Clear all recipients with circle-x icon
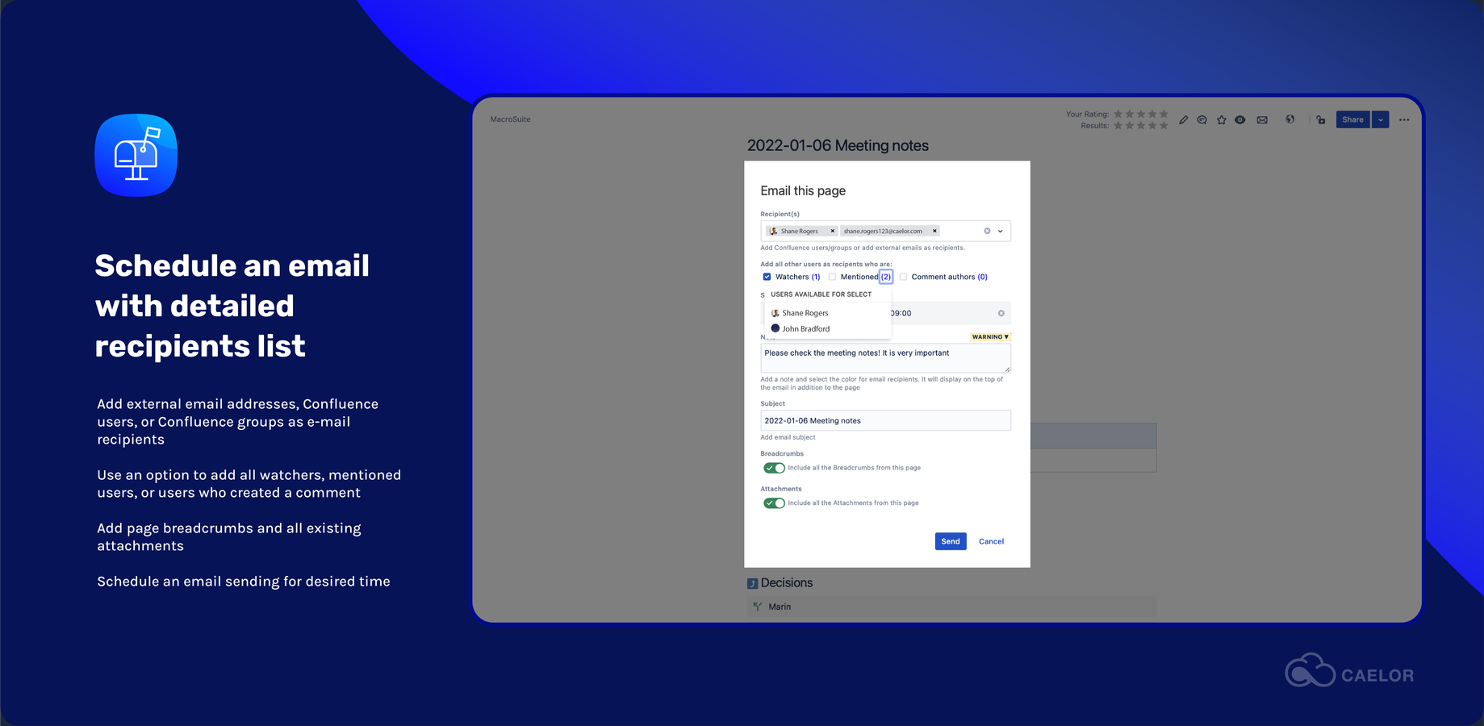1484x726 pixels. tap(987, 231)
